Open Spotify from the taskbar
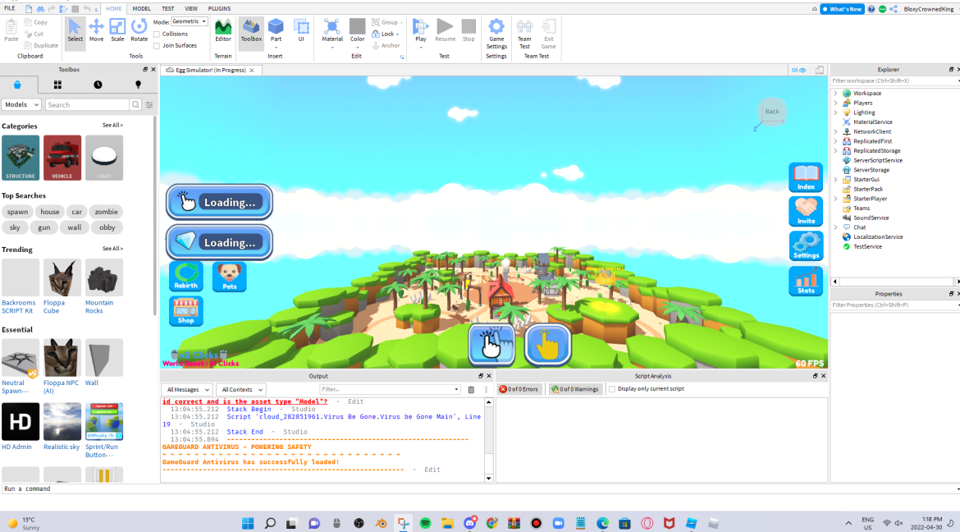This screenshot has width=960, height=532. 425,523
